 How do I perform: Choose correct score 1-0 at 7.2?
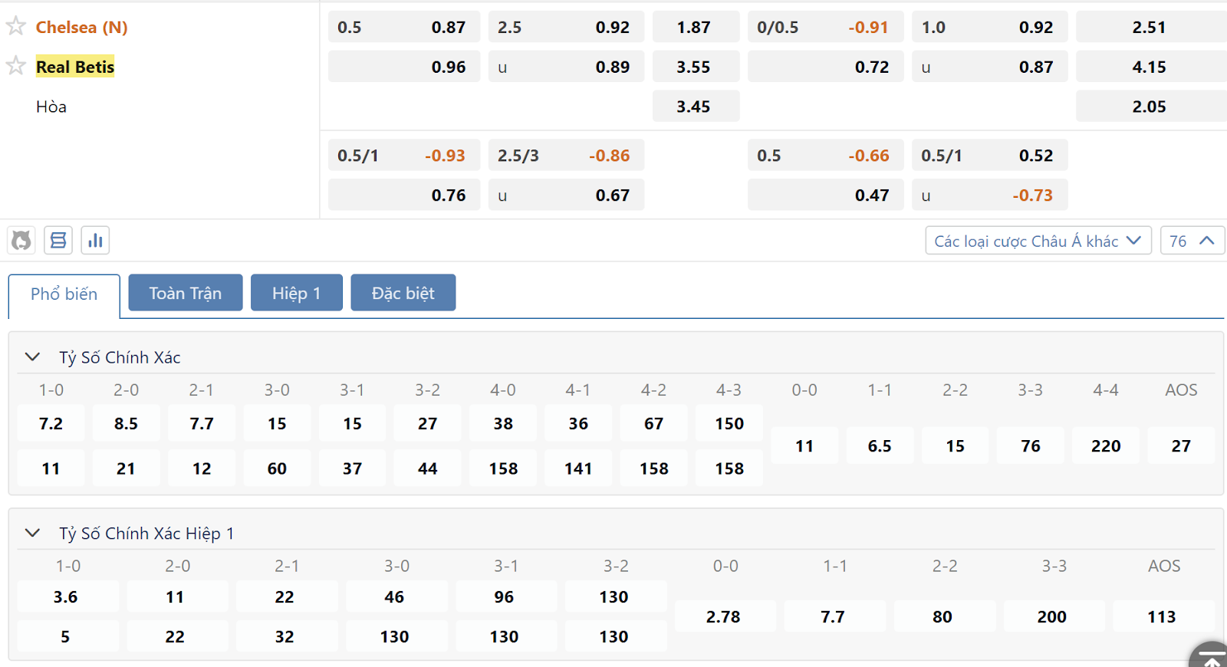click(x=51, y=423)
